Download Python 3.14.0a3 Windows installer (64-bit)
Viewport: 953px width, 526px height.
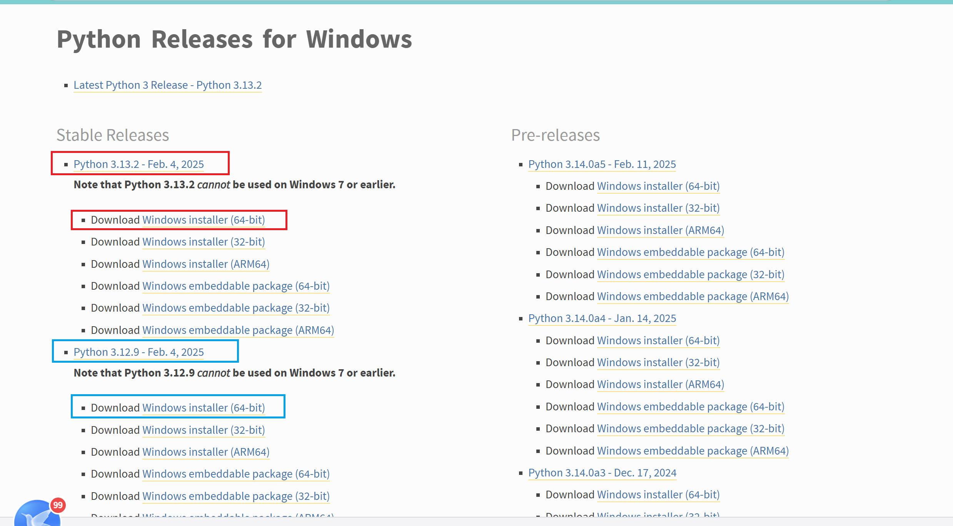tap(658, 494)
